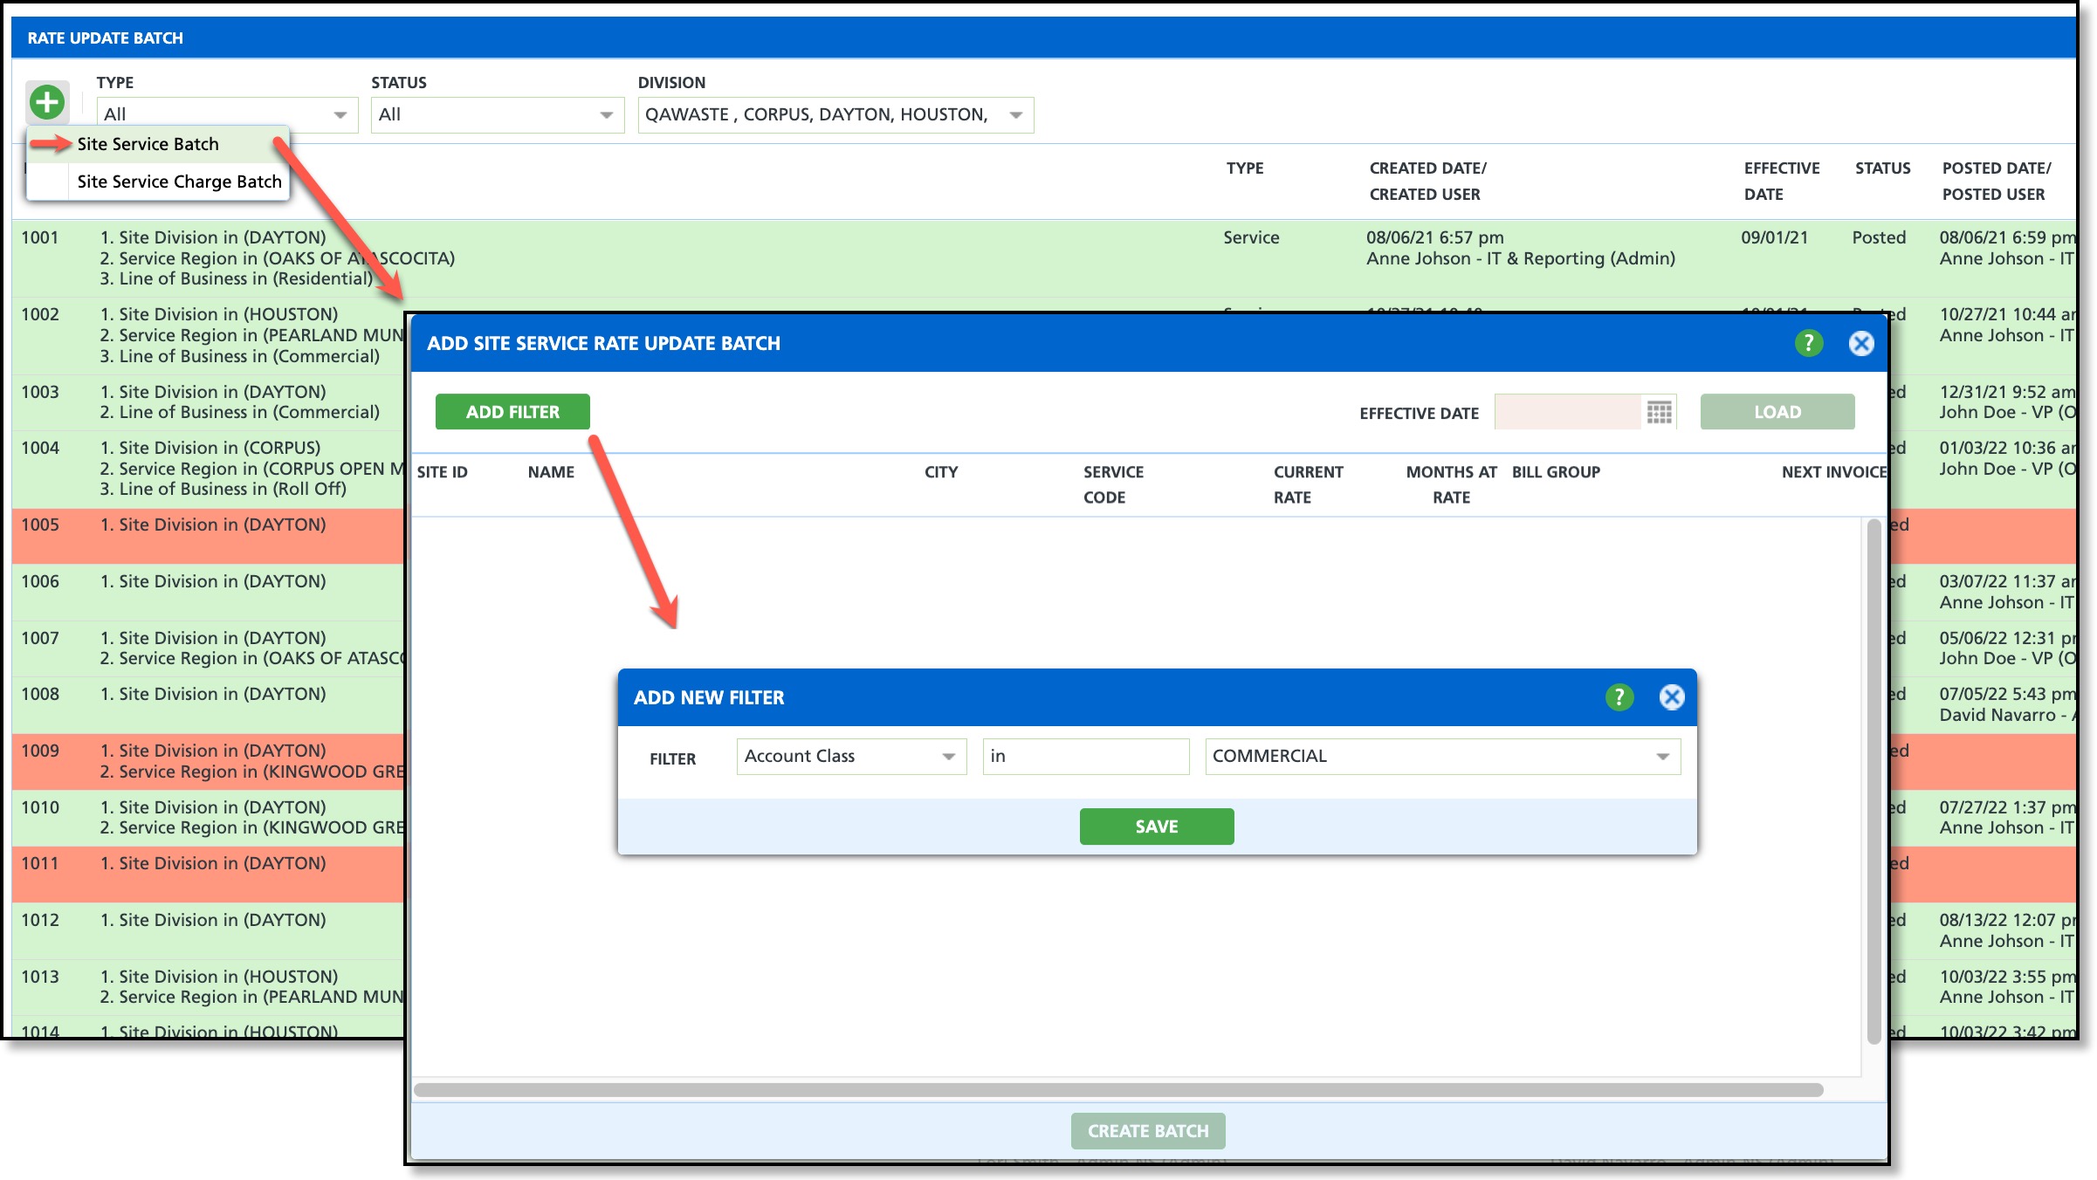Open help for Add Site Service Rate Update Batch

click(1808, 343)
